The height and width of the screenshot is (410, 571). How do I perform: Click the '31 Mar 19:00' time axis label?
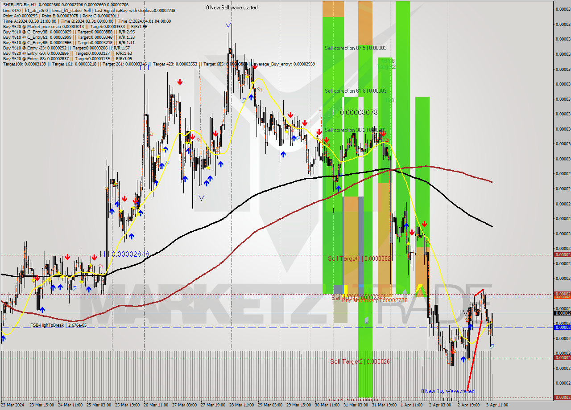point(385,405)
